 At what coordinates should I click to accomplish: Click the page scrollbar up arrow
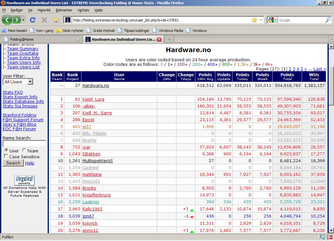pos(331,46)
